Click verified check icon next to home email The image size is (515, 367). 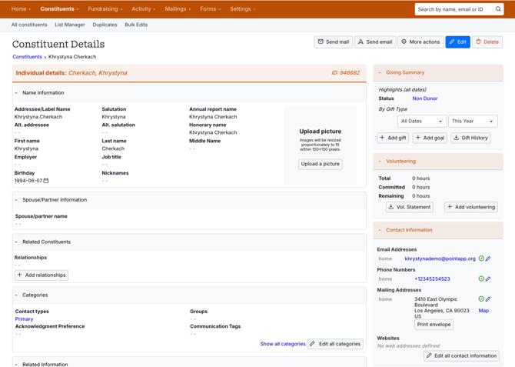(481, 259)
